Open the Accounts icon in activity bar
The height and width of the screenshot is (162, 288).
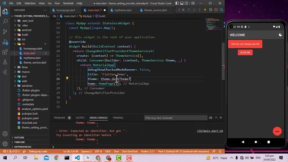click(x=5, y=134)
